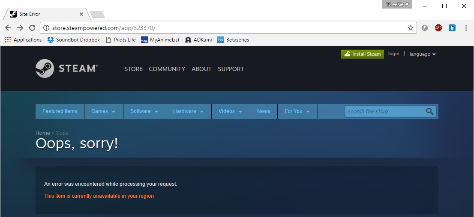The width and height of the screenshot is (474, 217).
Task: Expand the Hardware dropdown
Action: (188, 111)
